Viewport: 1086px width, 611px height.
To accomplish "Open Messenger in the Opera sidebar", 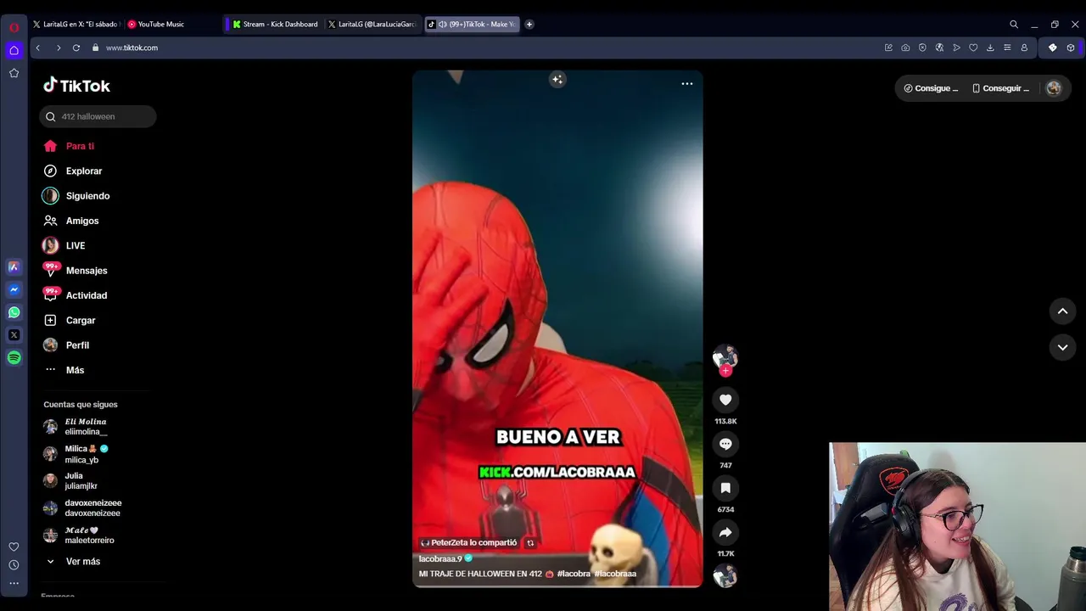I will pyautogui.click(x=14, y=289).
